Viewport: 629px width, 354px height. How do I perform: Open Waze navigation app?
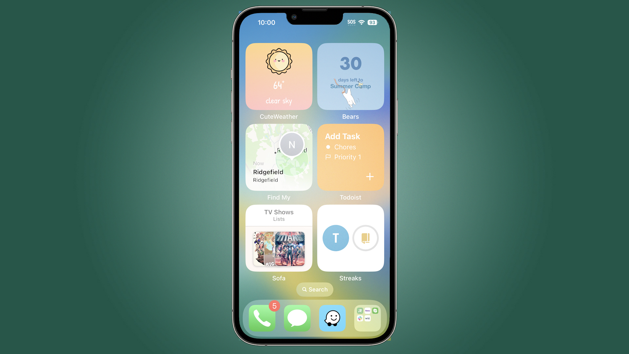pos(332,318)
